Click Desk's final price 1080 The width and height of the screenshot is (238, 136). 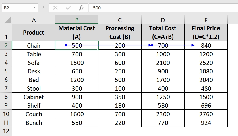click(206, 71)
